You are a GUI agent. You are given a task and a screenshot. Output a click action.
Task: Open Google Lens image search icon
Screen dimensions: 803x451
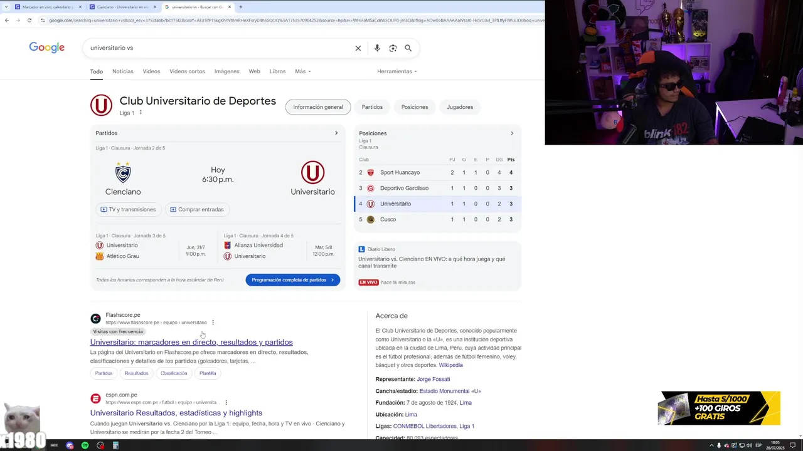[x=393, y=48]
